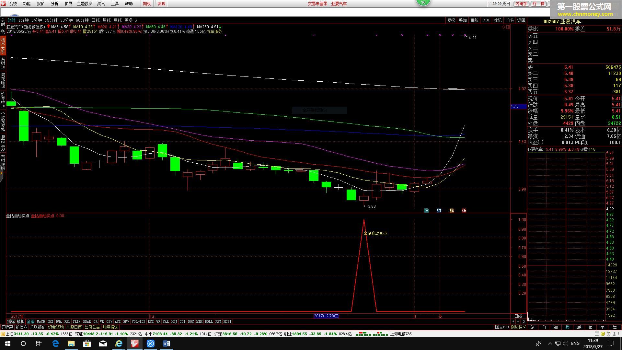Image resolution: width=622 pixels, height=350 pixels.
Task: Open File Explorer from taskbar
Action: tap(71, 344)
